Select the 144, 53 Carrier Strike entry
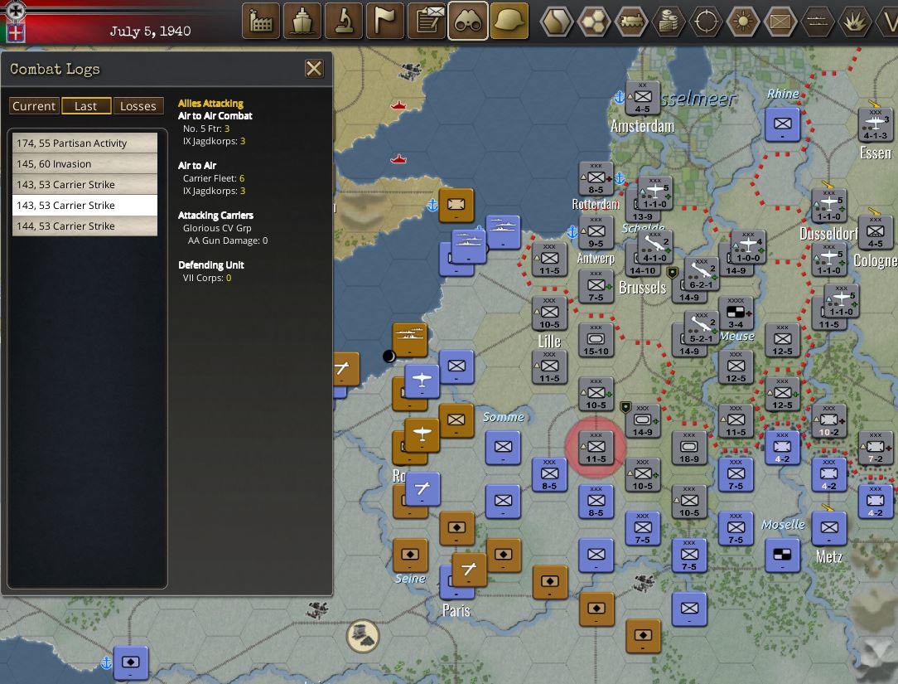The height and width of the screenshot is (684, 898). pos(84,226)
